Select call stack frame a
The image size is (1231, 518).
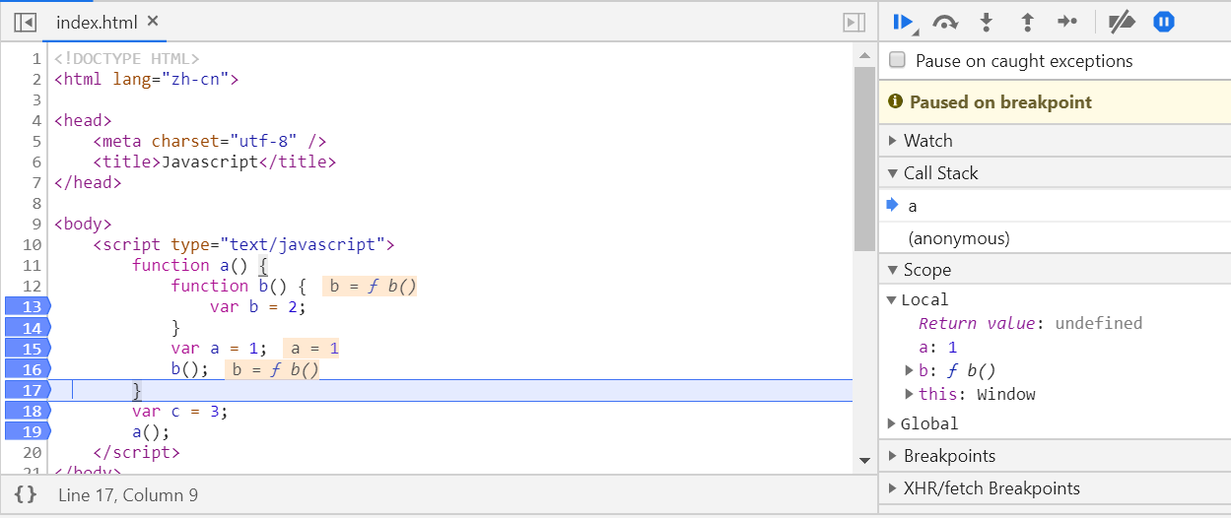point(1055,206)
